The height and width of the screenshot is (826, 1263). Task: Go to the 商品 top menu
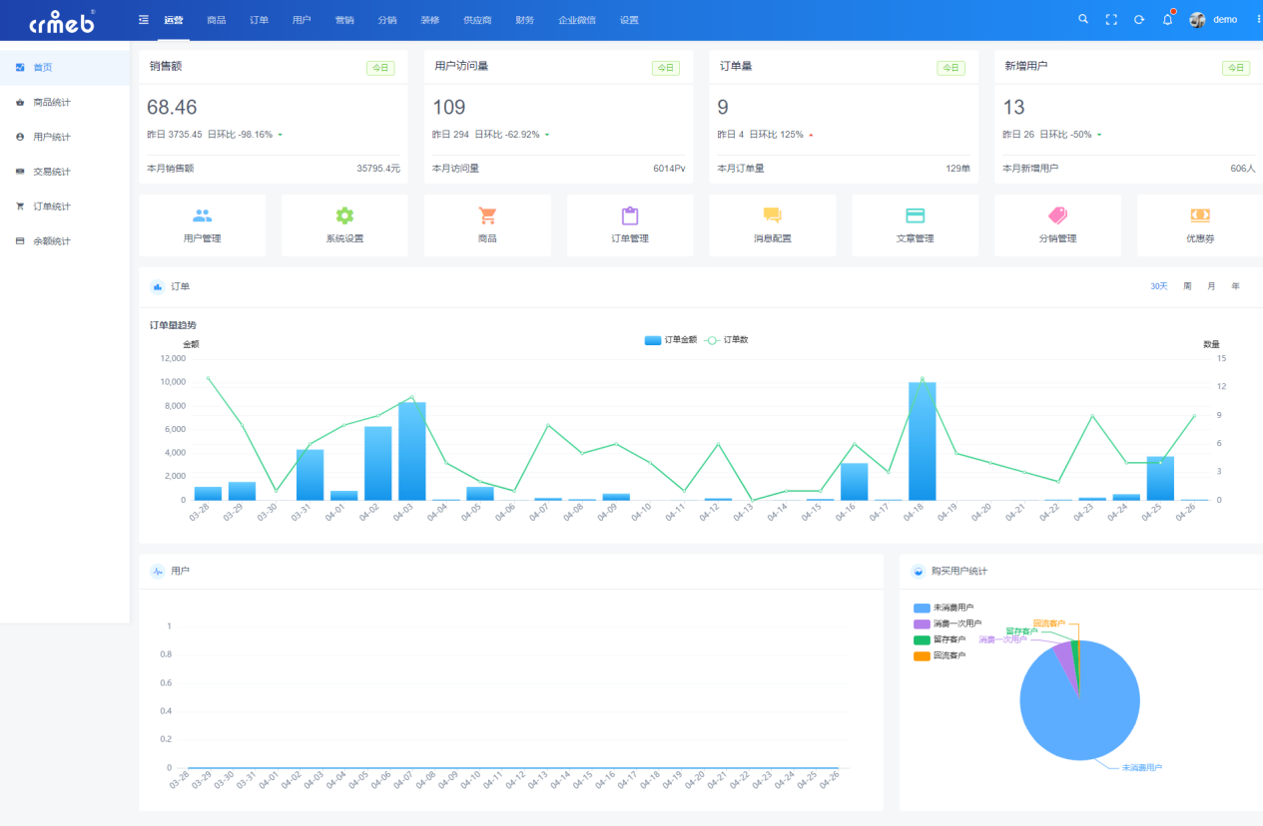click(217, 20)
